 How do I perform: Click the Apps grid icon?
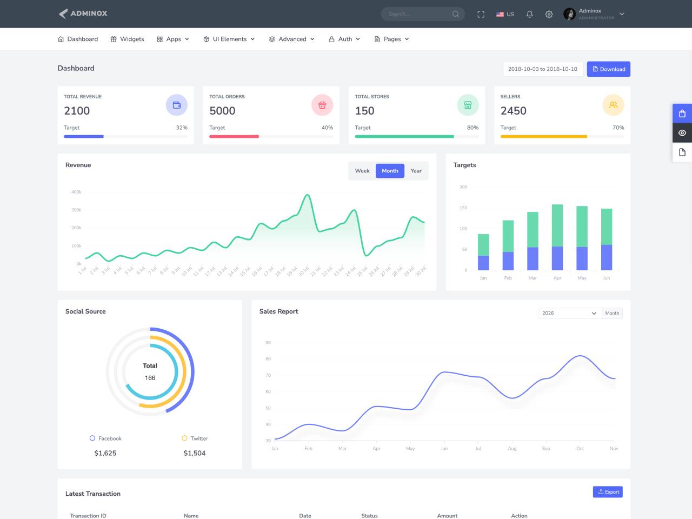[160, 39]
